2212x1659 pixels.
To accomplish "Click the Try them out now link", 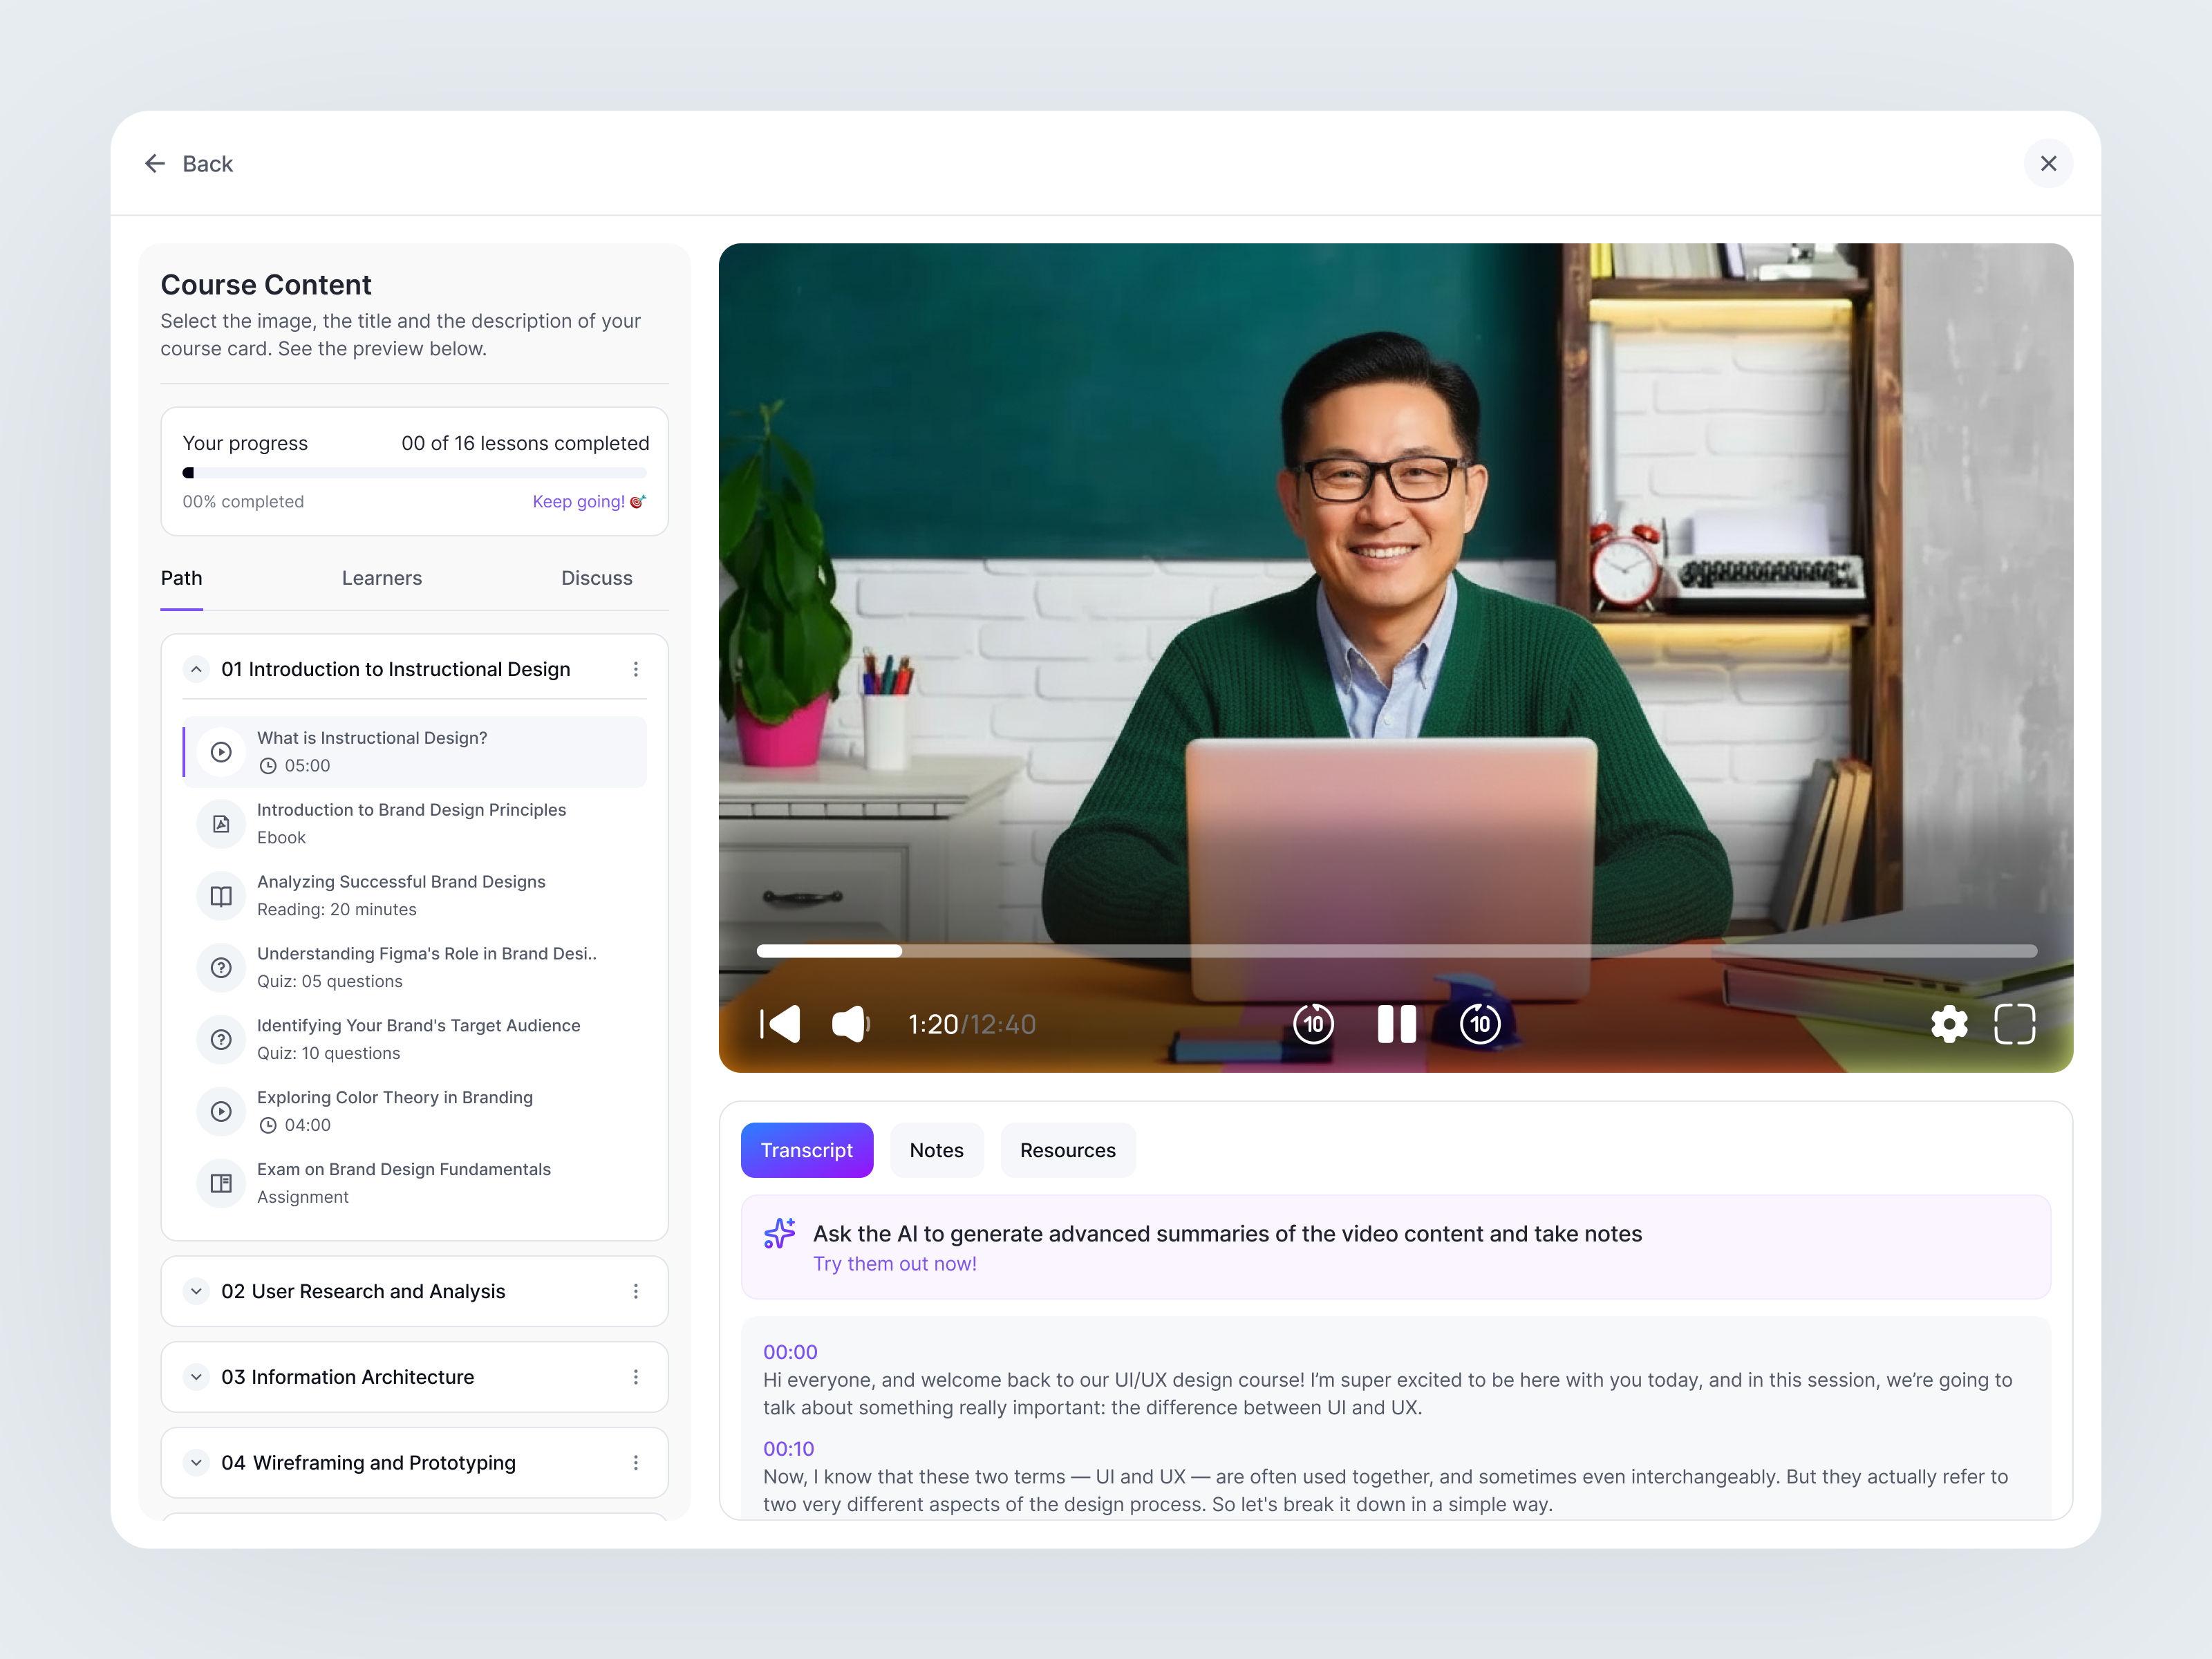I will click(x=894, y=1263).
